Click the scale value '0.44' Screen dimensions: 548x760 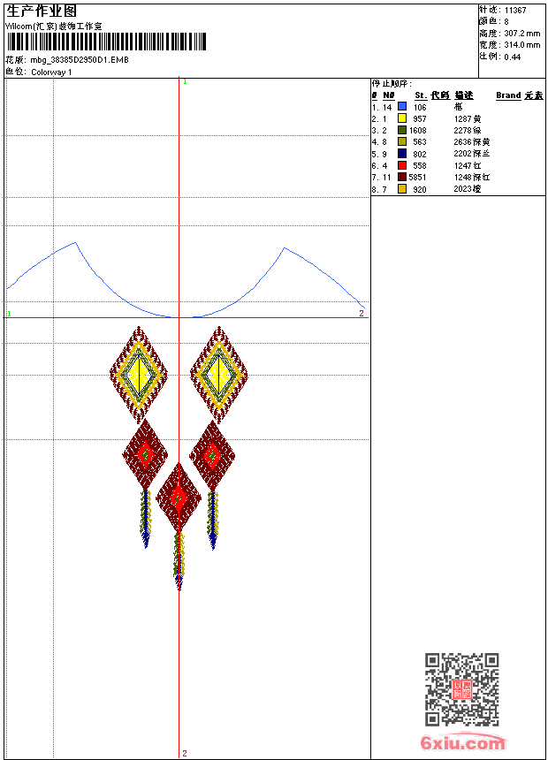[x=513, y=57]
